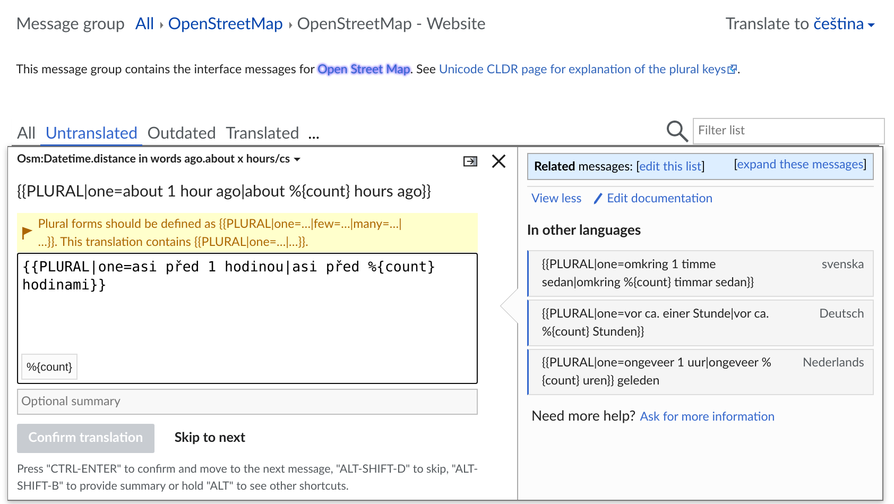Click the warning flag icon
894x504 pixels.
pyautogui.click(x=27, y=232)
